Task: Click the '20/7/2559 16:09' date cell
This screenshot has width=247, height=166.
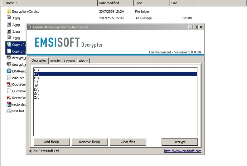Action: tap(111, 18)
